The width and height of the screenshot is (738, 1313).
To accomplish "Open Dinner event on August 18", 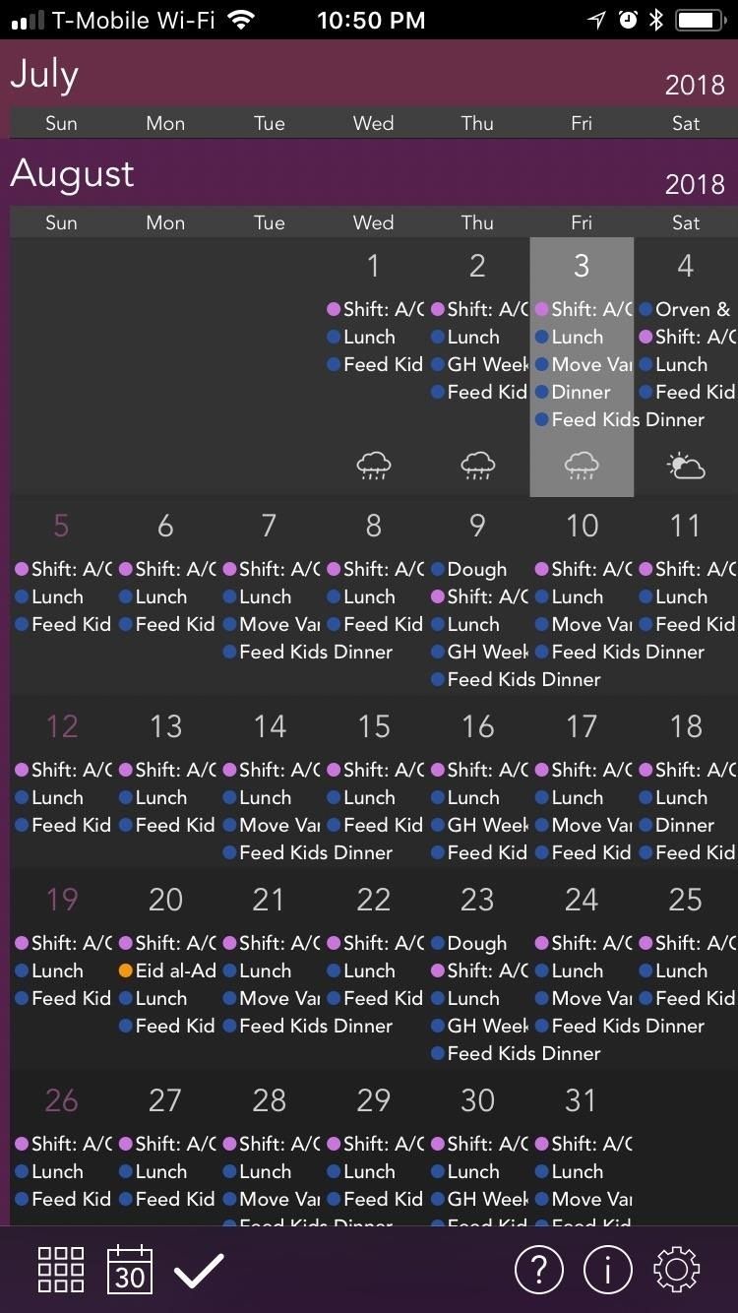I will click(684, 825).
